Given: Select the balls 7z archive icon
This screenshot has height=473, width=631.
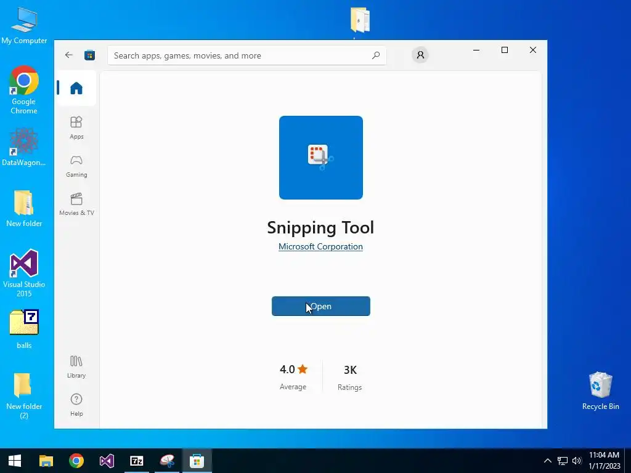Looking at the screenshot, I should [x=24, y=329].
